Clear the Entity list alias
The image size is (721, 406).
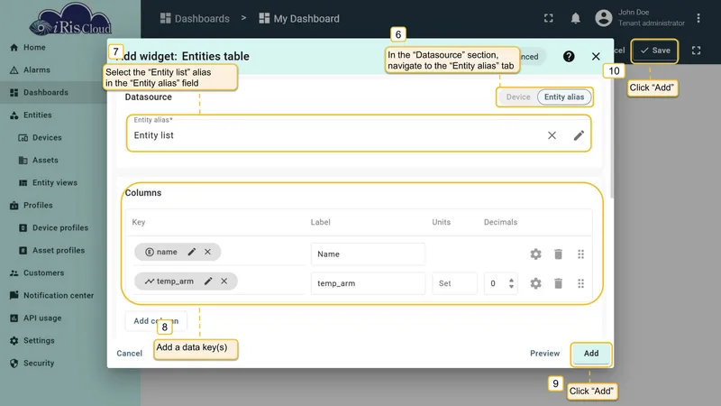point(552,135)
